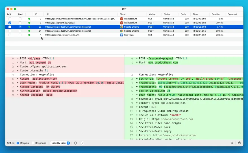Select the proxyman.io/osx/version.xml URL
The image size is (248, 153).
click(x=62, y=35)
